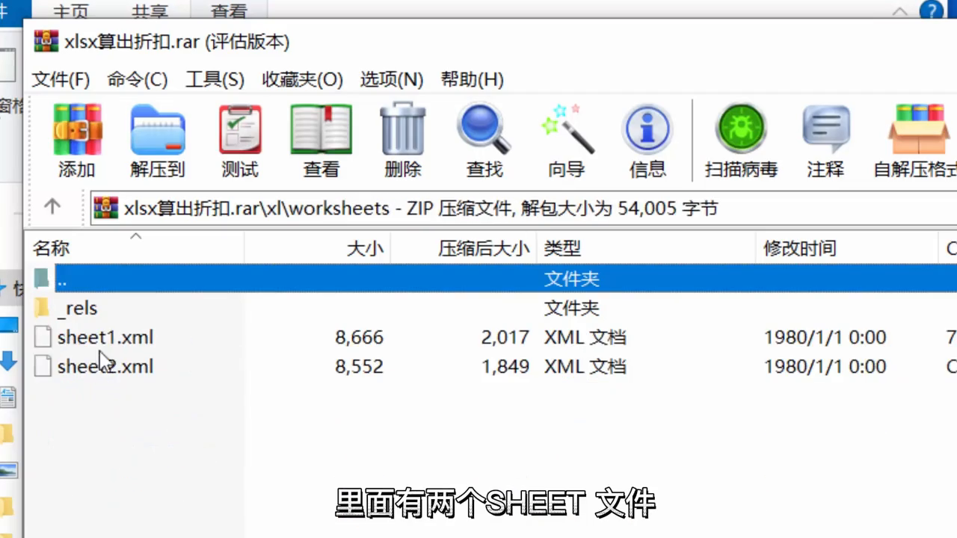Switch to 主页 tab in Explorer window

(71, 11)
